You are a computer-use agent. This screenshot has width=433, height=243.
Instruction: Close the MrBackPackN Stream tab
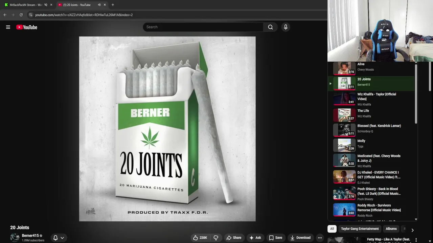point(51,5)
